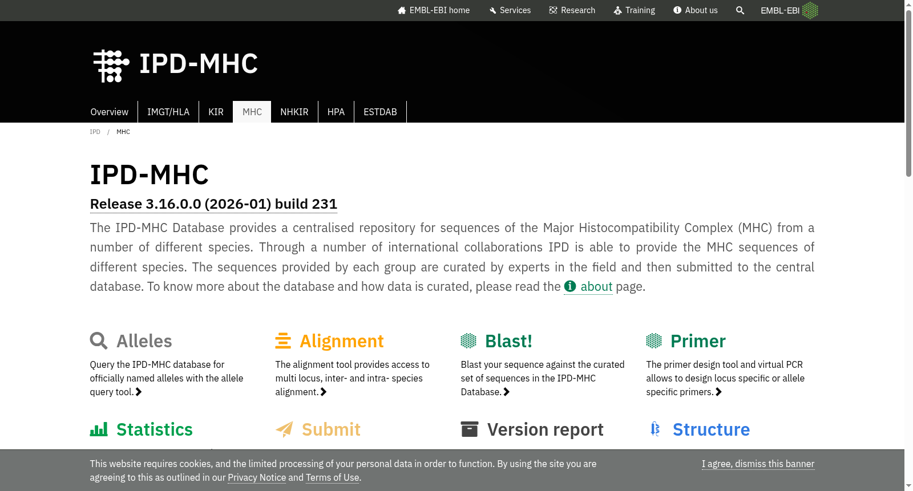Click the IPD breadcrumb link
Screen dimensions: 913x491
tap(95, 132)
